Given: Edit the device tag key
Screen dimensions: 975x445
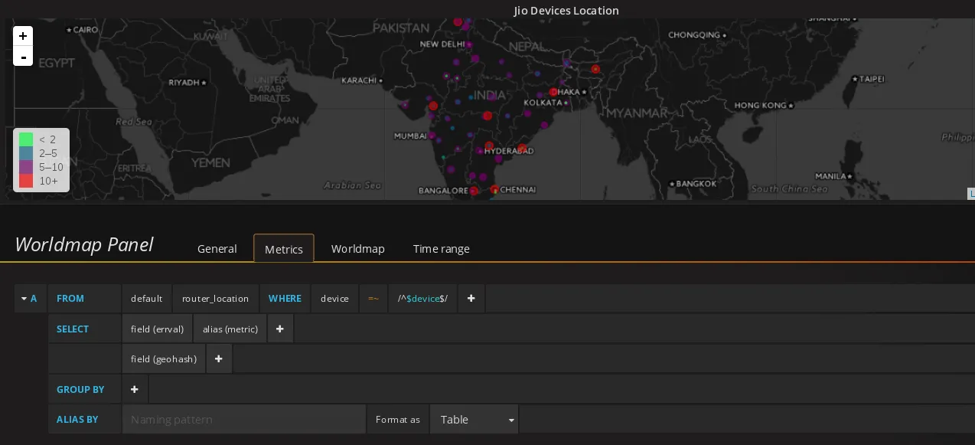Looking at the screenshot, I should pyautogui.click(x=334, y=298).
